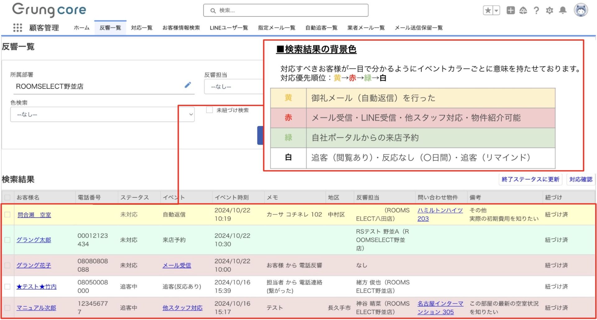The height and width of the screenshot is (320, 597).
Task: Click the favorites star icon
Action: [x=488, y=11]
